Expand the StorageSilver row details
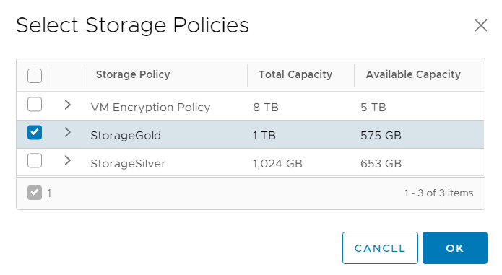This screenshot has height=275, width=502. click(x=67, y=160)
